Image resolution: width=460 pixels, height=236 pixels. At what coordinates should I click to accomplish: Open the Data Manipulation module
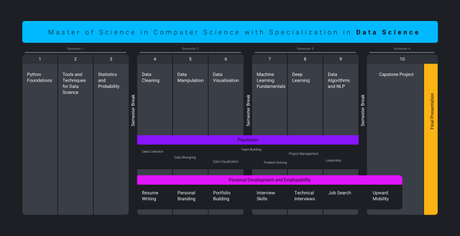click(191, 99)
